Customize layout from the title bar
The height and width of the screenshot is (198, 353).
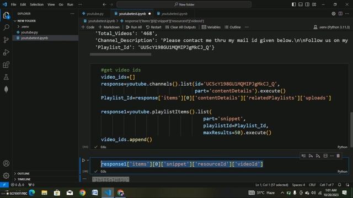click(x=314, y=4)
